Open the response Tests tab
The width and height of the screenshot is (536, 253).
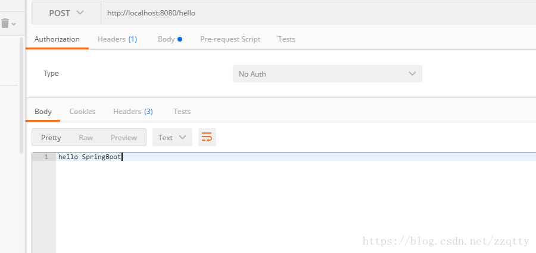182,112
